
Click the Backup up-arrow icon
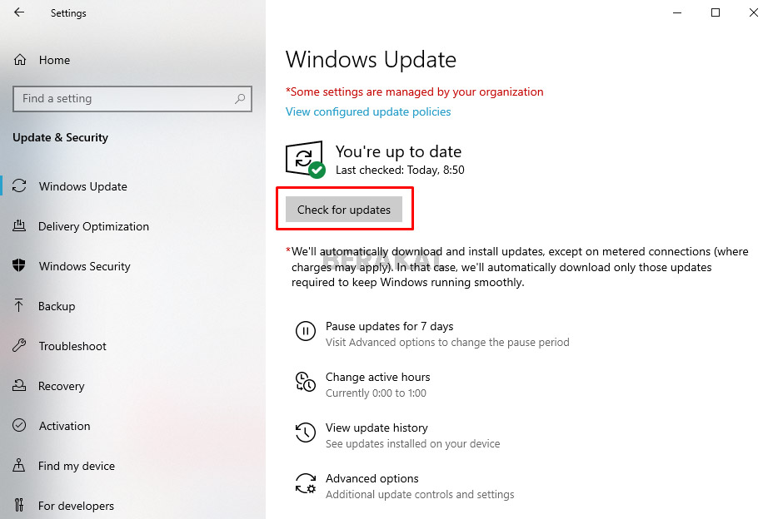(18, 305)
